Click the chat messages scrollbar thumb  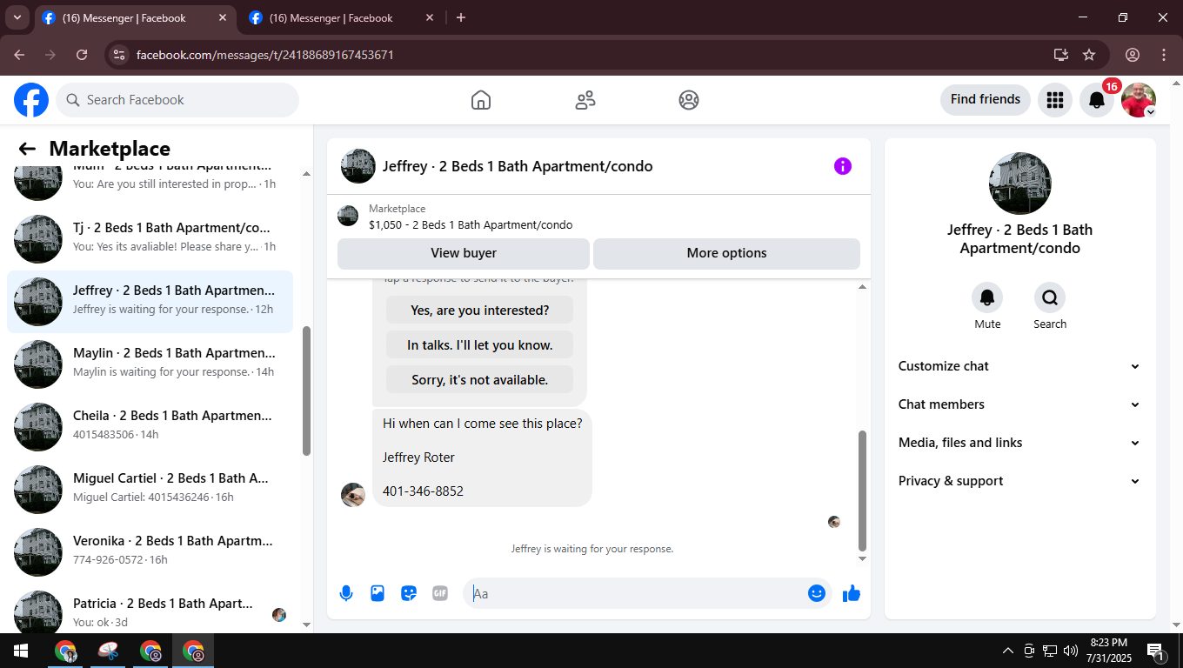point(862,491)
